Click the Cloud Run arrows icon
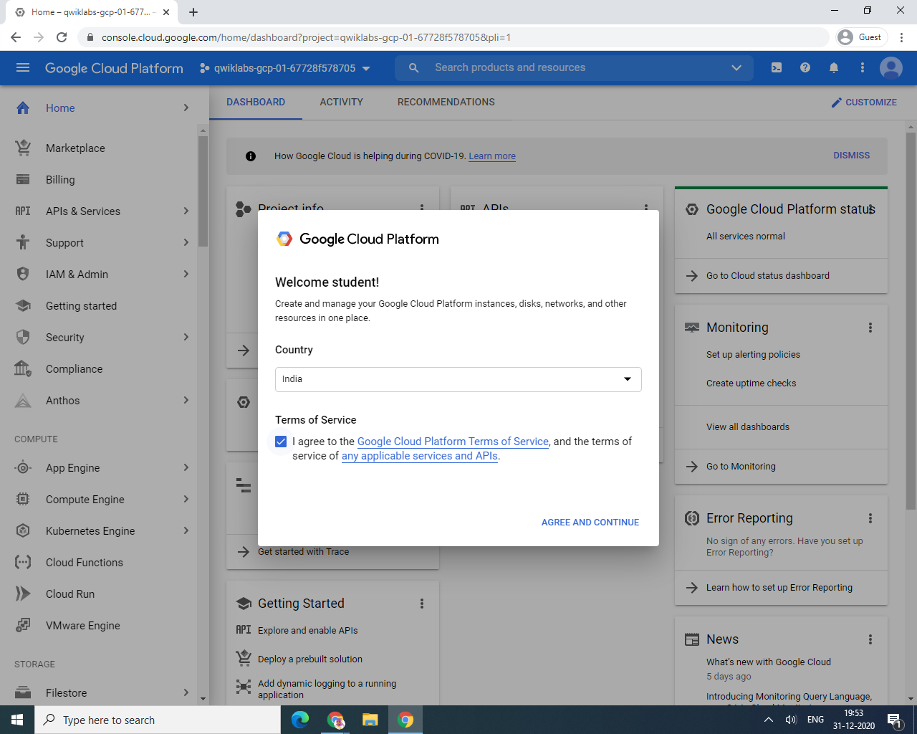 click(x=23, y=594)
